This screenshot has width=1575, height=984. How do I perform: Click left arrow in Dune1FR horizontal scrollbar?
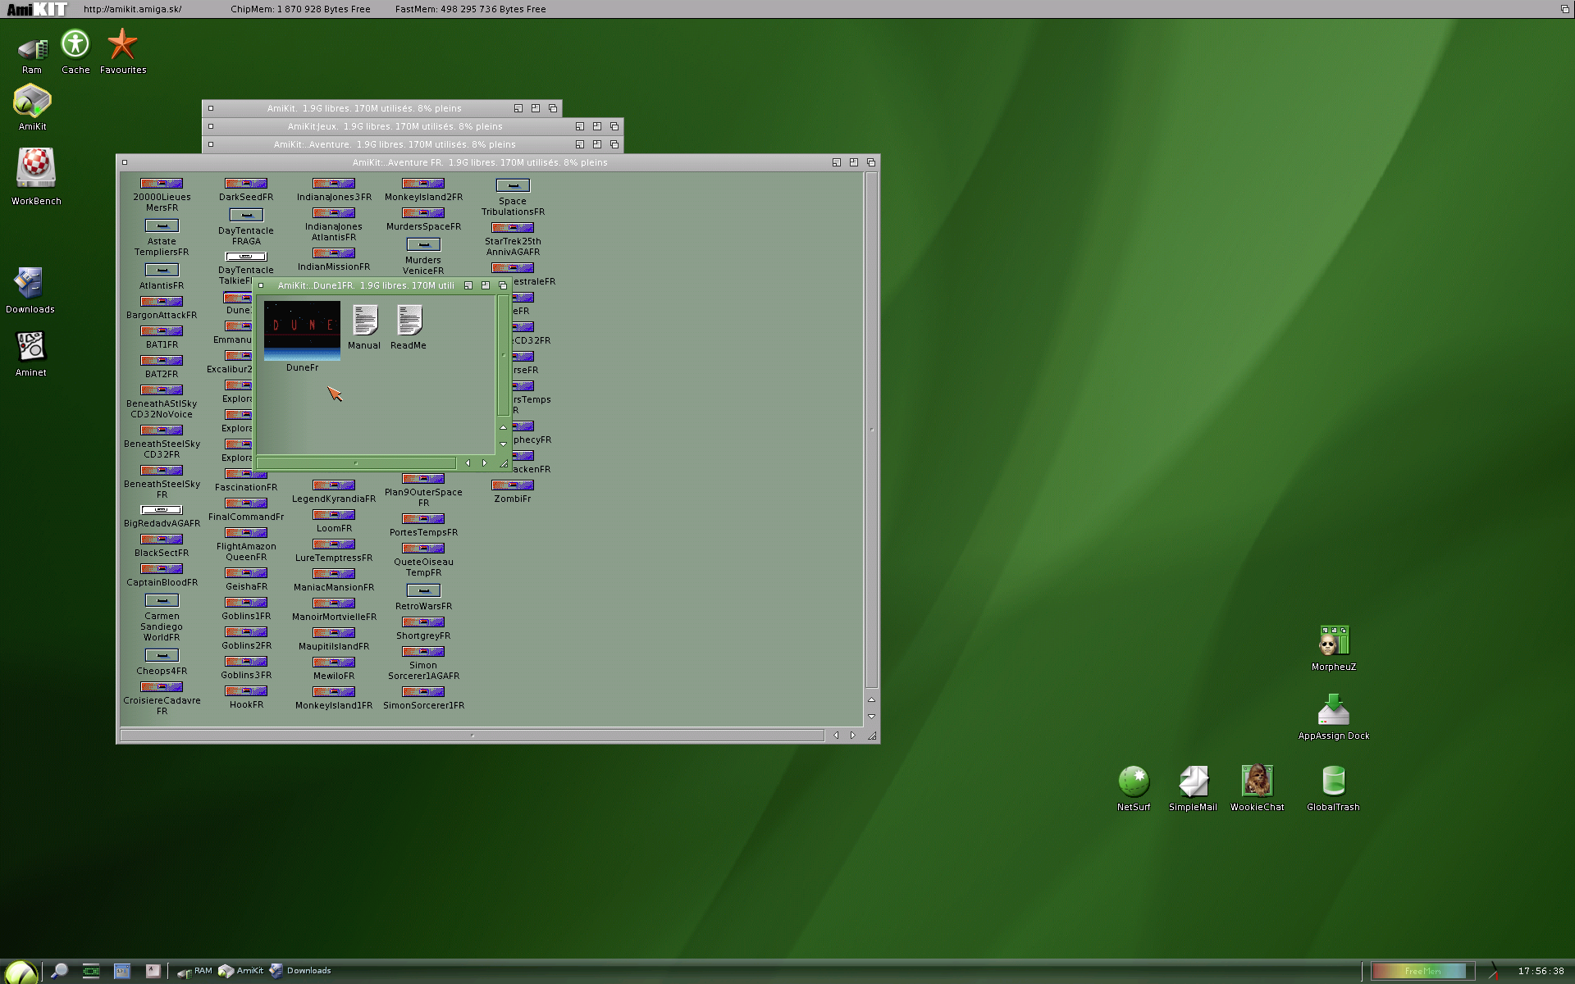click(468, 463)
